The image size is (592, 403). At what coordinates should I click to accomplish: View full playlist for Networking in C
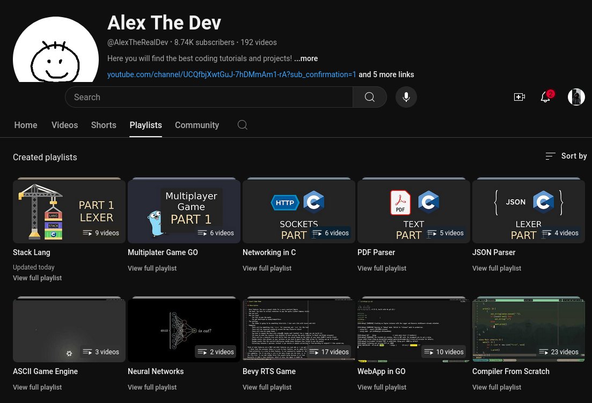[267, 268]
